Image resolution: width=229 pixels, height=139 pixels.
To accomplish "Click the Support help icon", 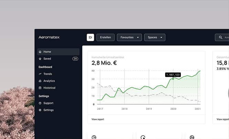I will tap(40, 103).
